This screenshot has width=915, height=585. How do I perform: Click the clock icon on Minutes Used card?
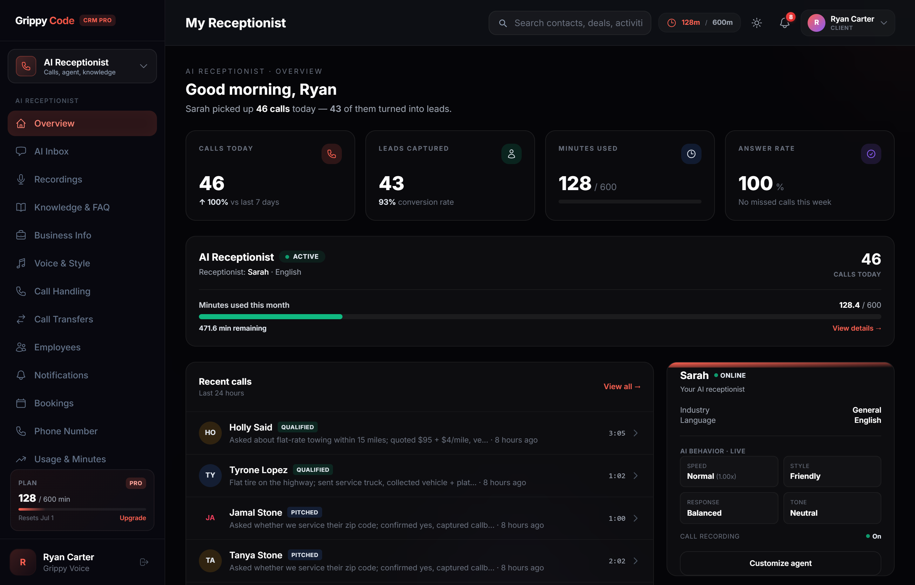pos(691,154)
